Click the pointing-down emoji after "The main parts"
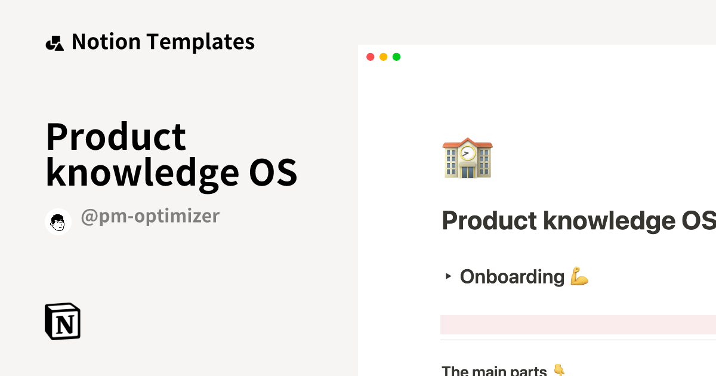Image resolution: width=716 pixels, height=376 pixels. (557, 371)
